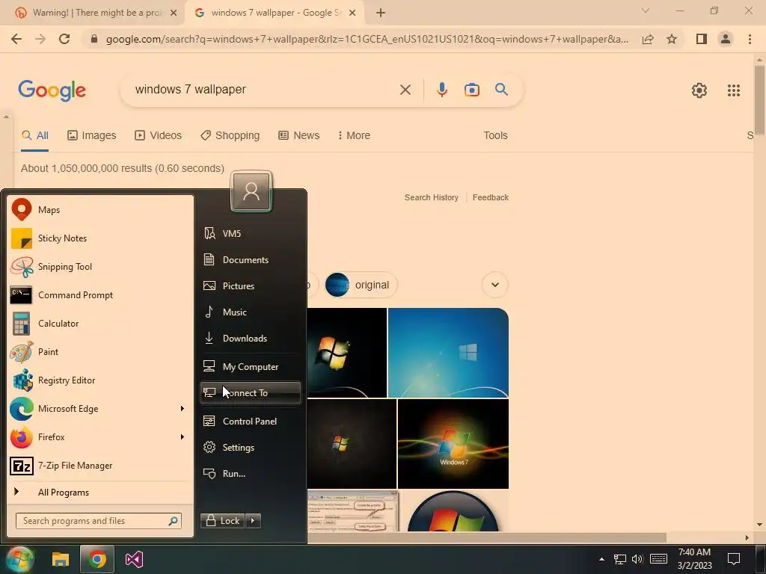Screen dimensions: 766x574
Task: Open Music from the Start menu
Action: [250, 312]
